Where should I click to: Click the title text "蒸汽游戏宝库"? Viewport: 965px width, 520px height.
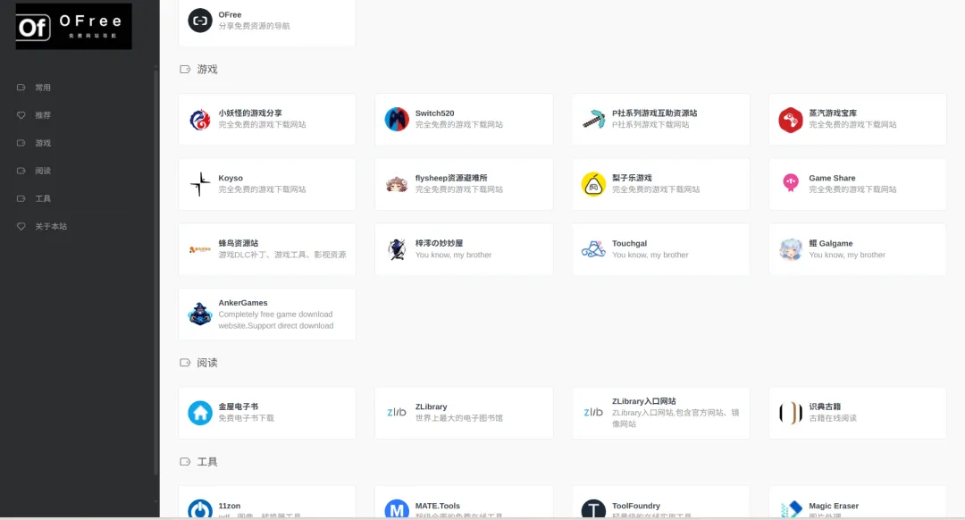[x=833, y=113]
